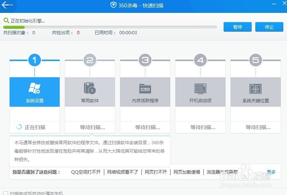This screenshot has width=287, height=195.
Task: Click the elapsed time 00:00:03
Action: click(x=128, y=33)
